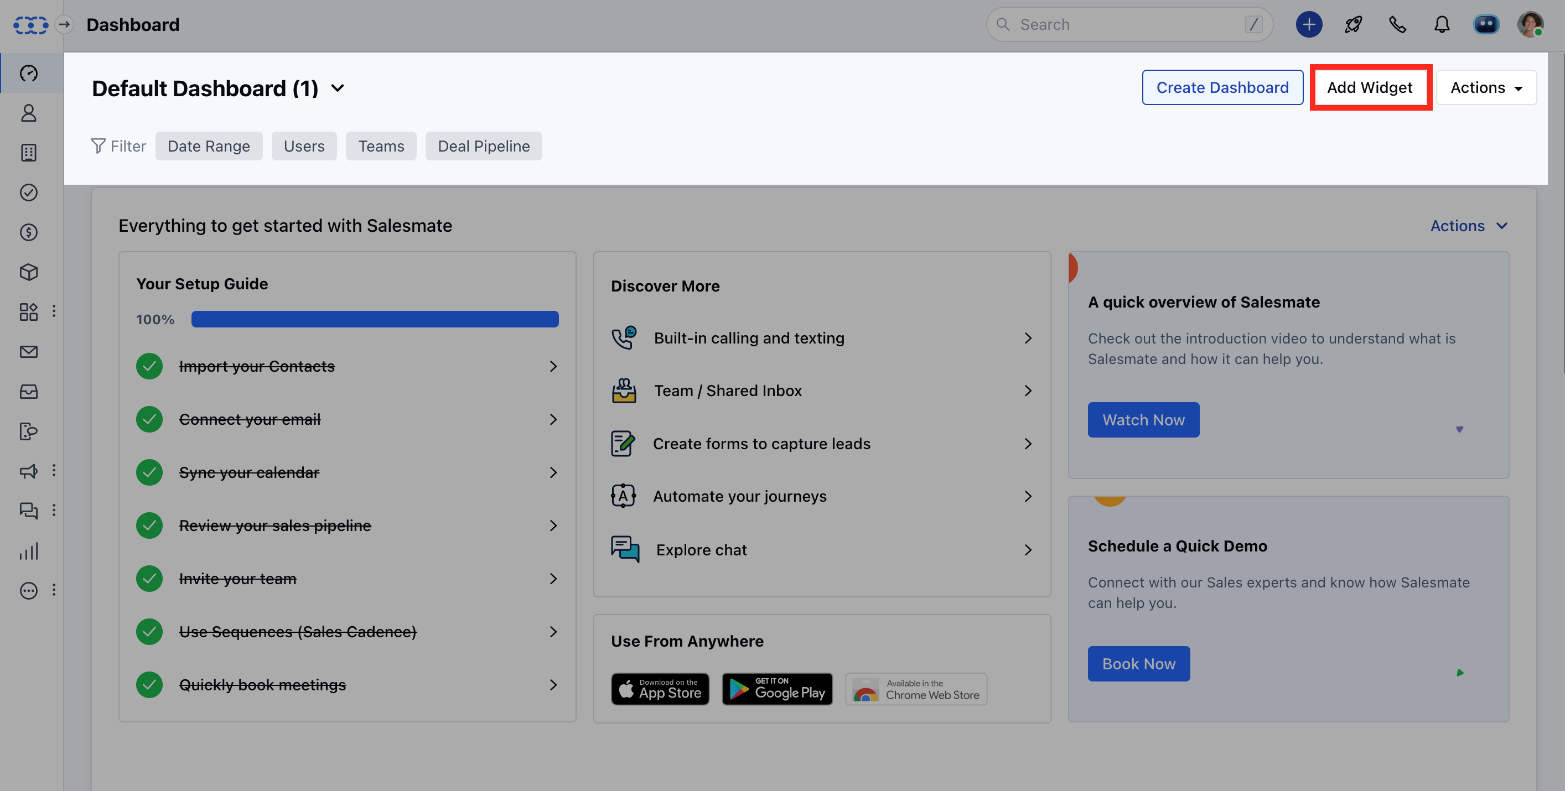Open the user profile avatar
Screen dimensions: 1565x791
click(x=1530, y=24)
